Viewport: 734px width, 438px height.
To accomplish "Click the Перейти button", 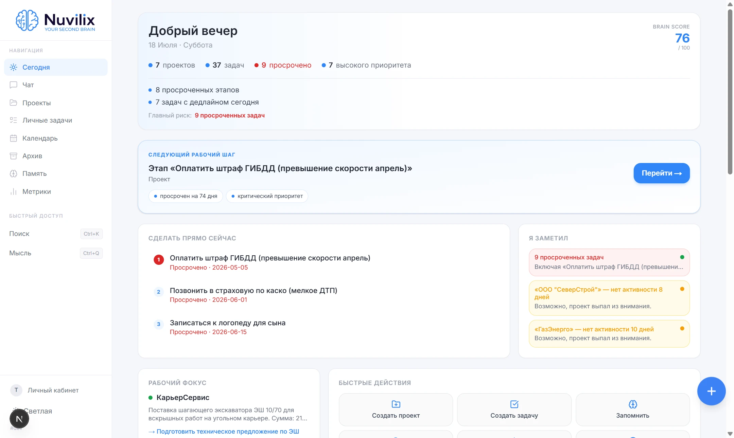I will (x=661, y=173).
